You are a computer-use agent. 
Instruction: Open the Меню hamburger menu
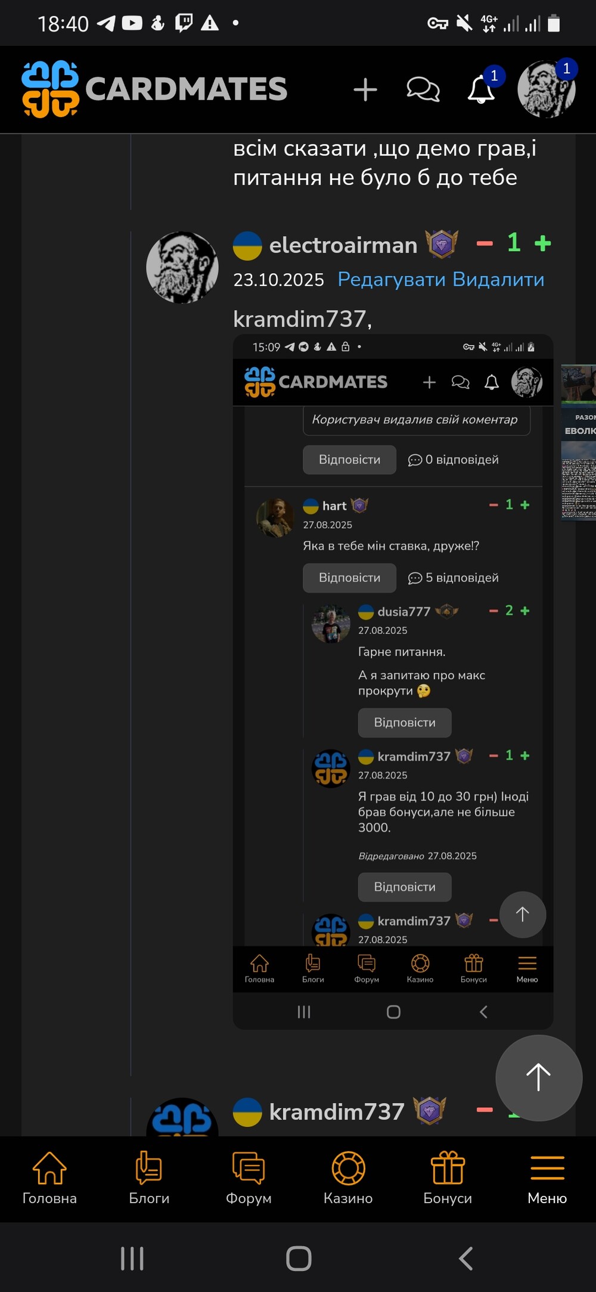point(547,1178)
